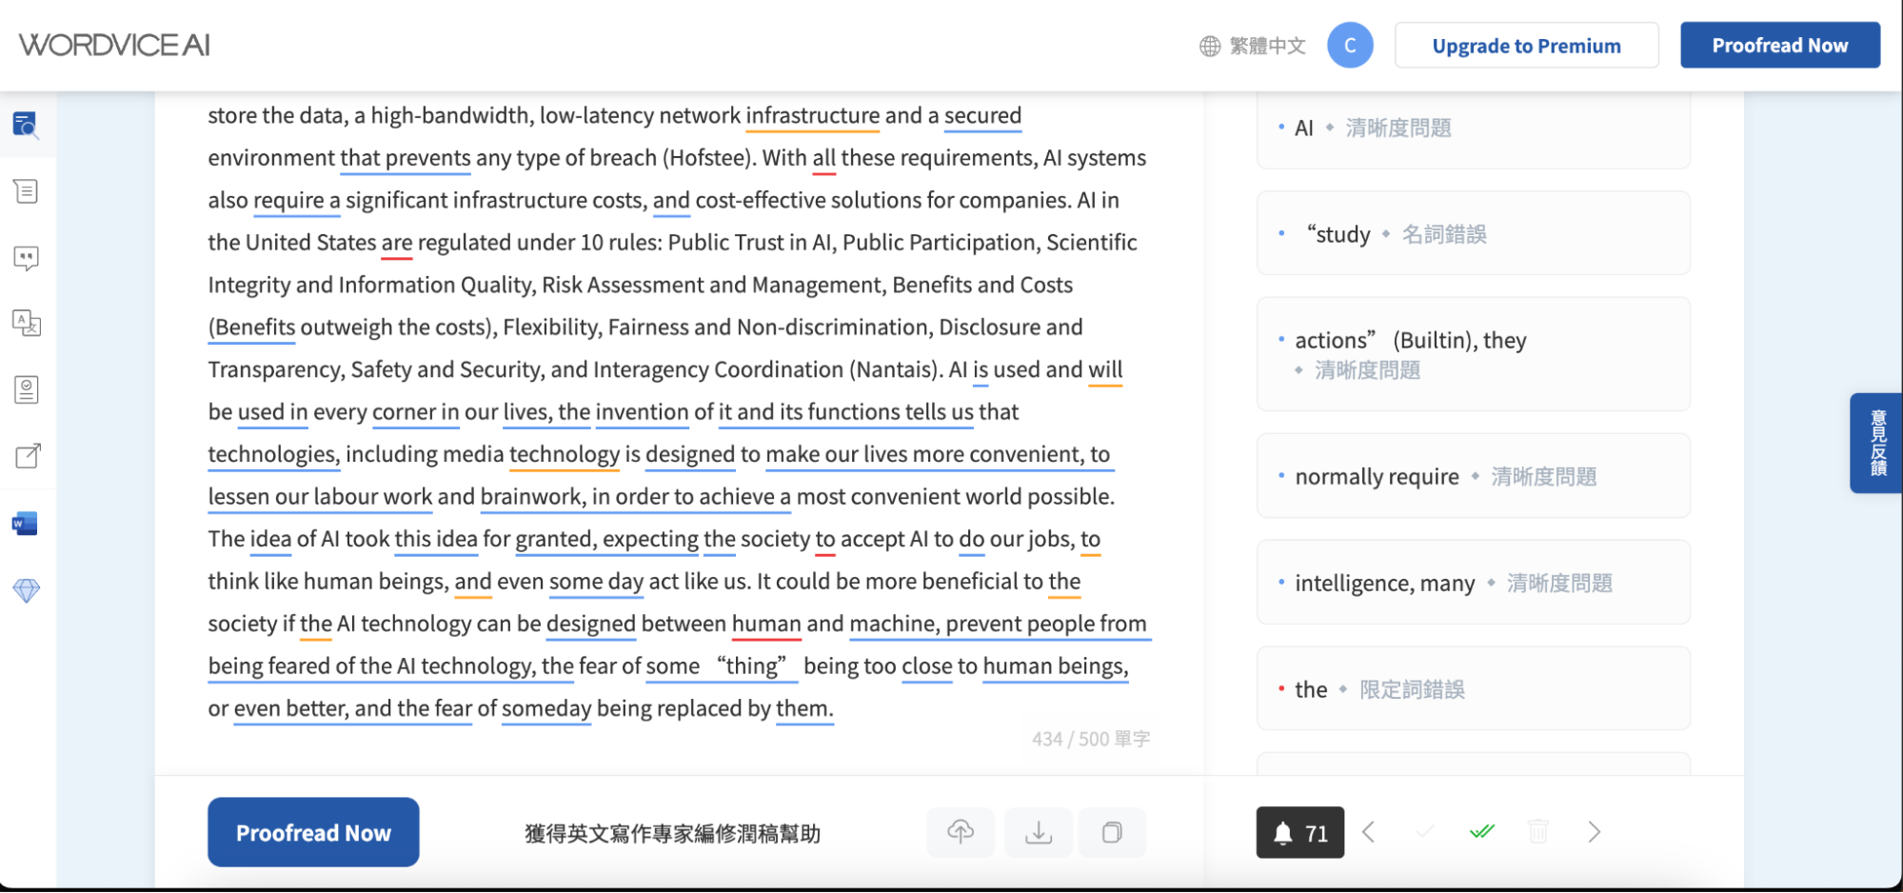Click the notification bell showing 71
Viewport: 1903px width, 893px height.
point(1299,832)
